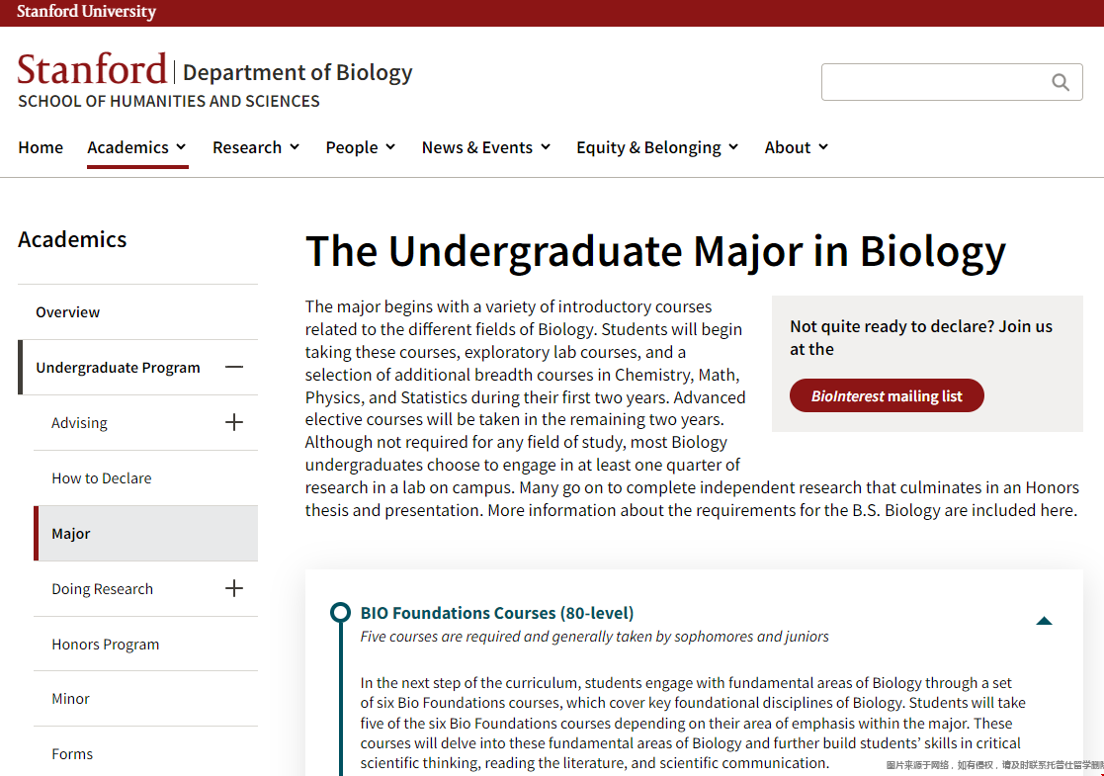This screenshot has height=776, width=1104.
Task: Click the Academics sidebar heading
Action: [x=72, y=239]
